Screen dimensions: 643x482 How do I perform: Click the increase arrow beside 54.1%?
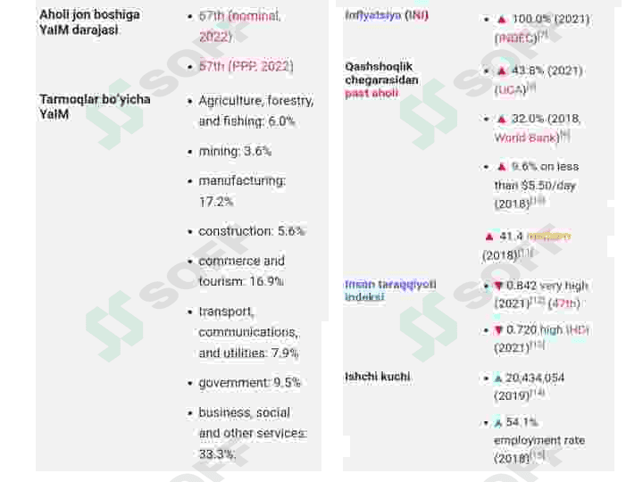[x=498, y=422]
